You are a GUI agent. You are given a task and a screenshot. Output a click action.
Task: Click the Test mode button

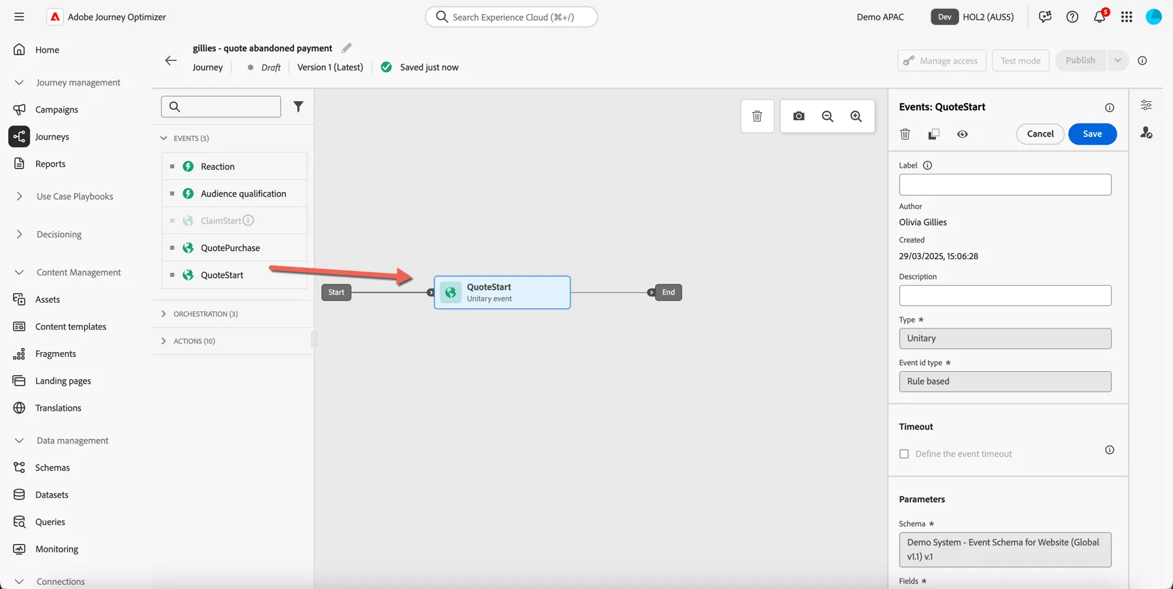[x=1020, y=60]
